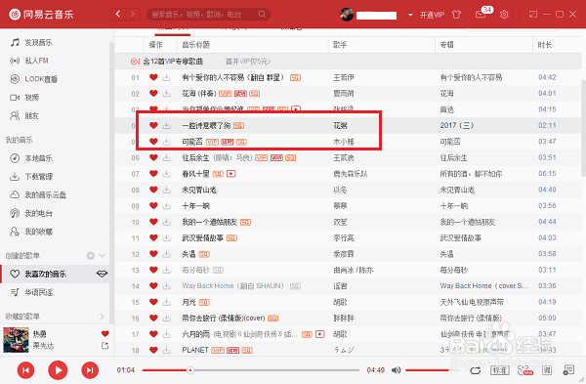586x384 pixels.
Task: Play MV icon for 六月的雨
Action: pos(320,334)
